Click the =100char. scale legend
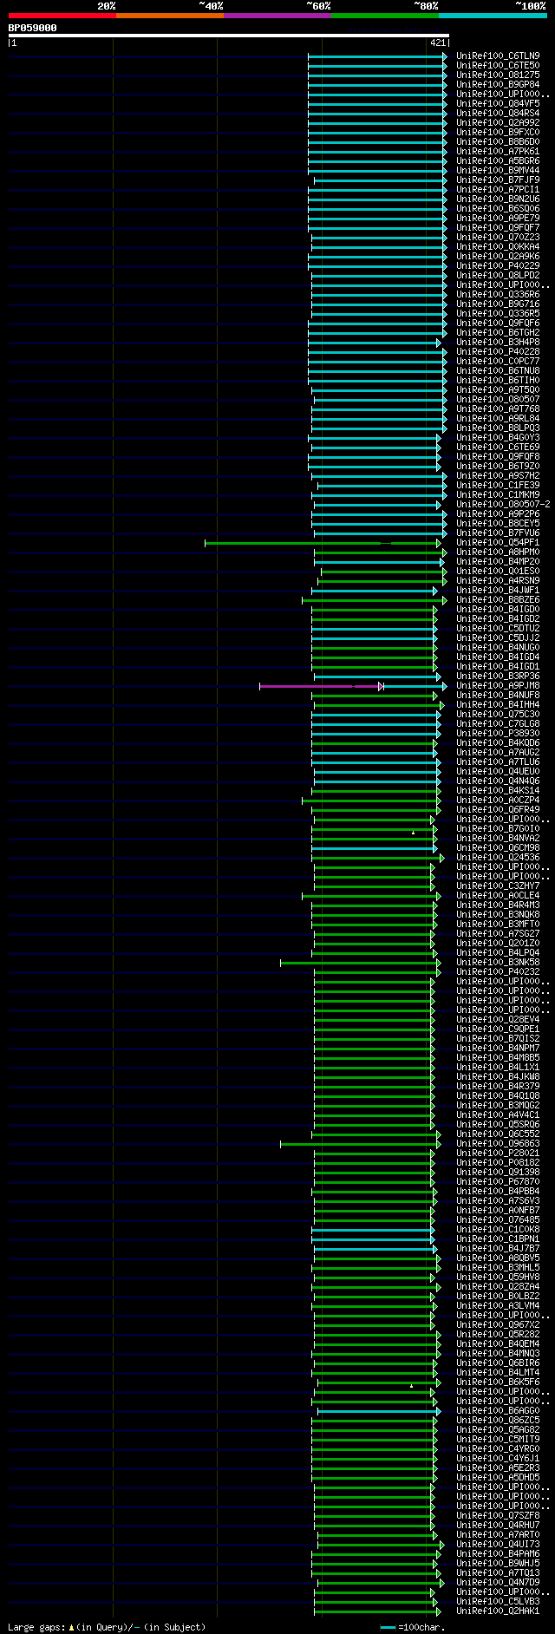Screen dimensions: 555x1634 coord(413,1627)
